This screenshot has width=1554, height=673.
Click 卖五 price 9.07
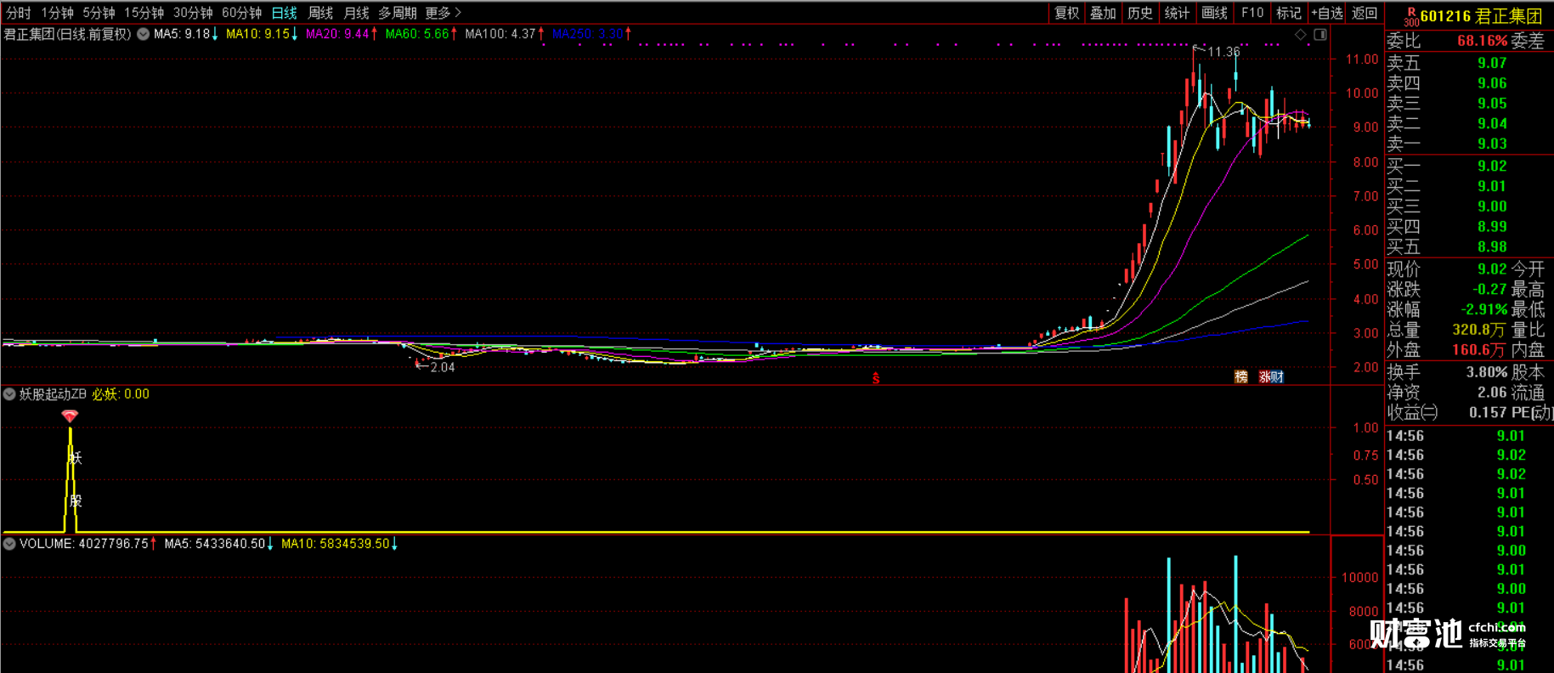pos(1492,63)
